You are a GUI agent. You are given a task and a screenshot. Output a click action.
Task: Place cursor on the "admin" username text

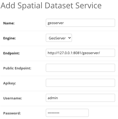[53, 98]
